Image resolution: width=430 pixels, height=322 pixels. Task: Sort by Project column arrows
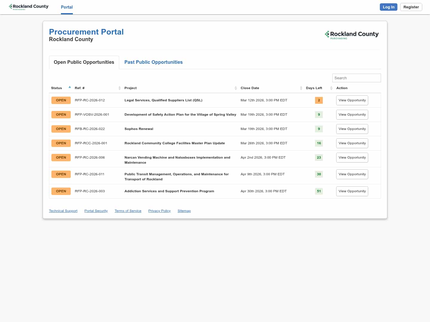(236, 88)
